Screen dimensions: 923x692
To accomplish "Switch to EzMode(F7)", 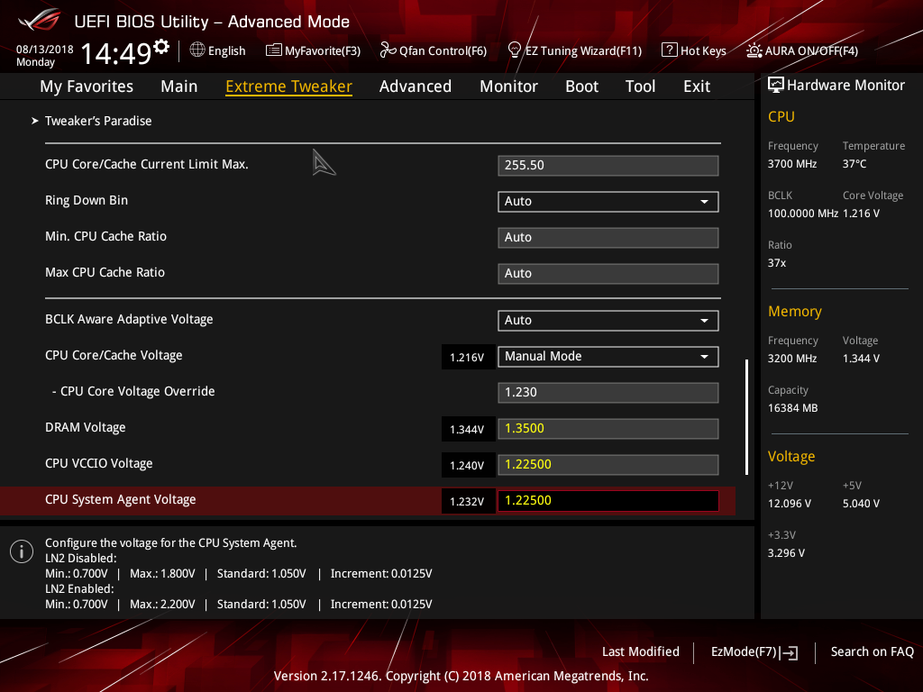I will 744,651.
